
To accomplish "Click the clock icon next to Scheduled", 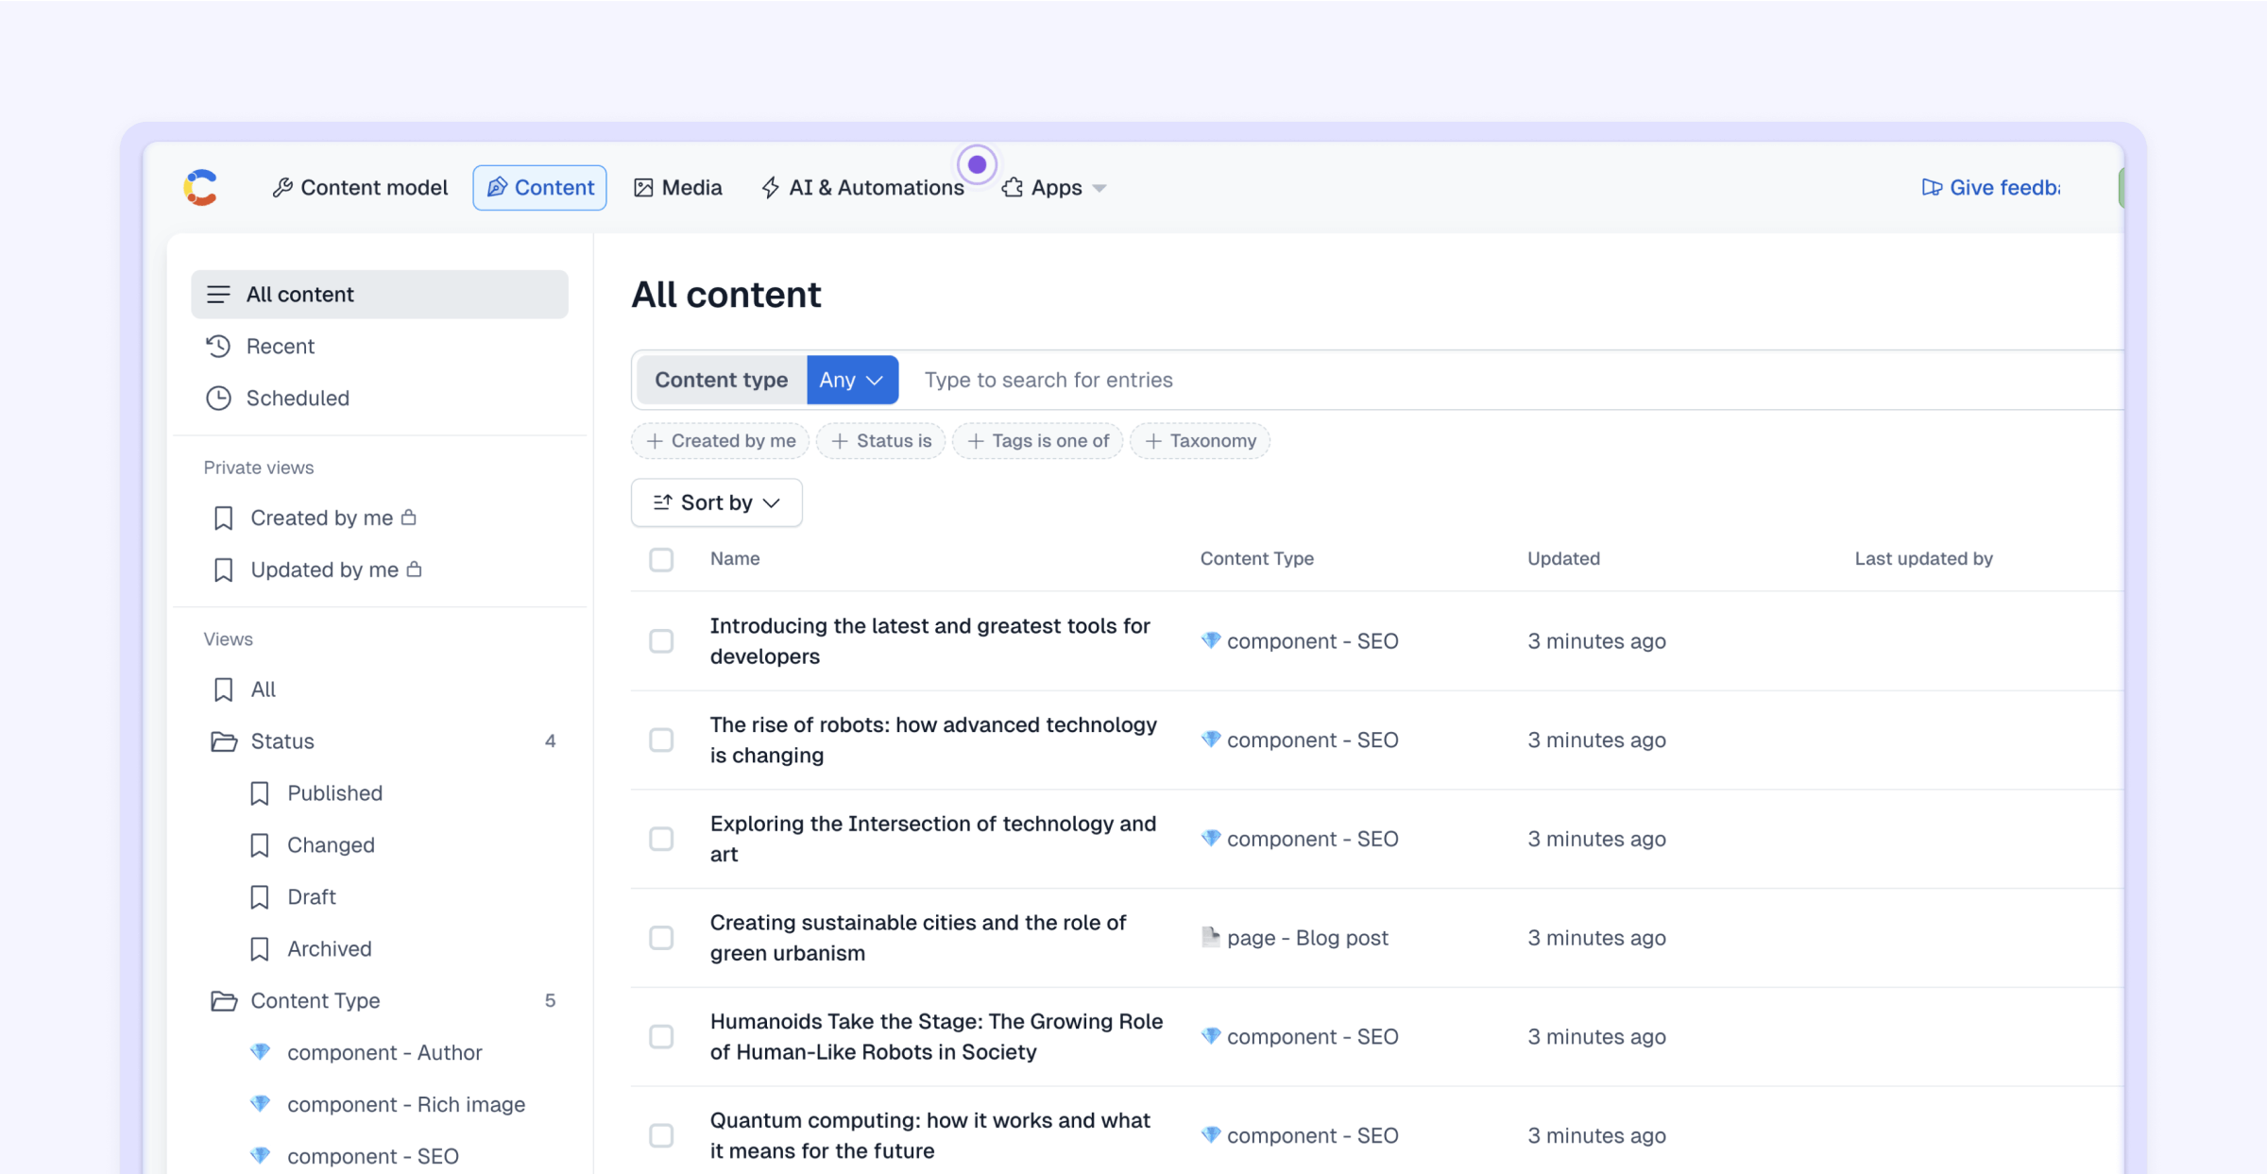I will pos(218,399).
